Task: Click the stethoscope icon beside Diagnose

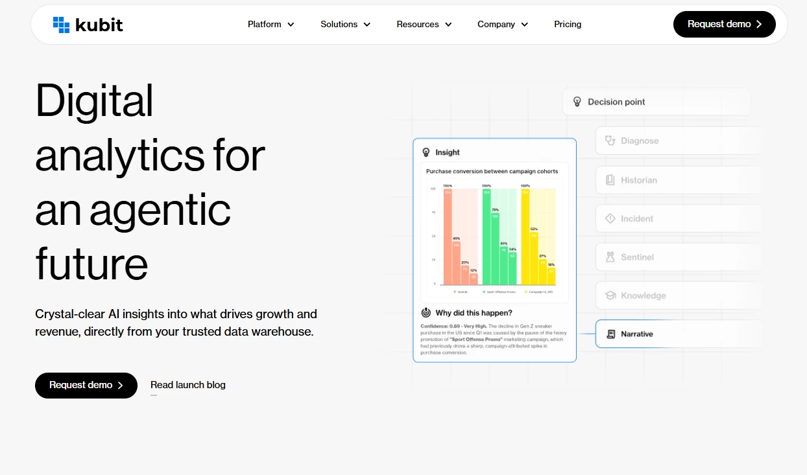Action: pyautogui.click(x=610, y=141)
